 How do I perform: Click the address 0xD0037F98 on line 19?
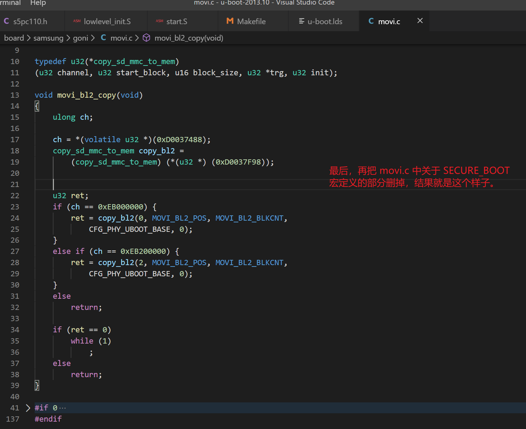pyautogui.click(x=238, y=162)
